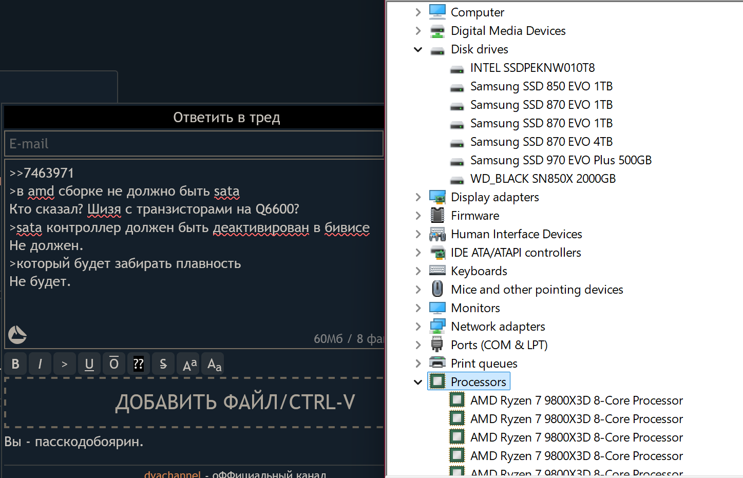Click the Print queues printer icon

click(x=437, y=363)
